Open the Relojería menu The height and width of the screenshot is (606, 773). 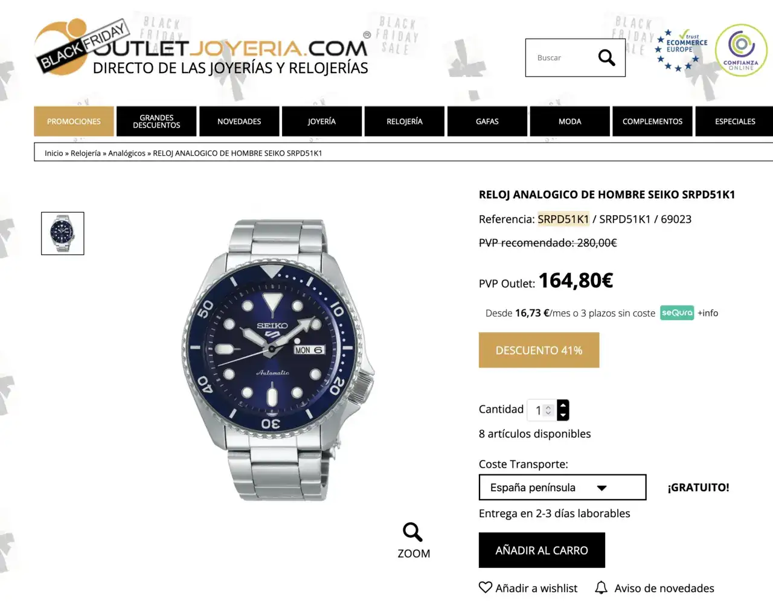pos(405,121)
